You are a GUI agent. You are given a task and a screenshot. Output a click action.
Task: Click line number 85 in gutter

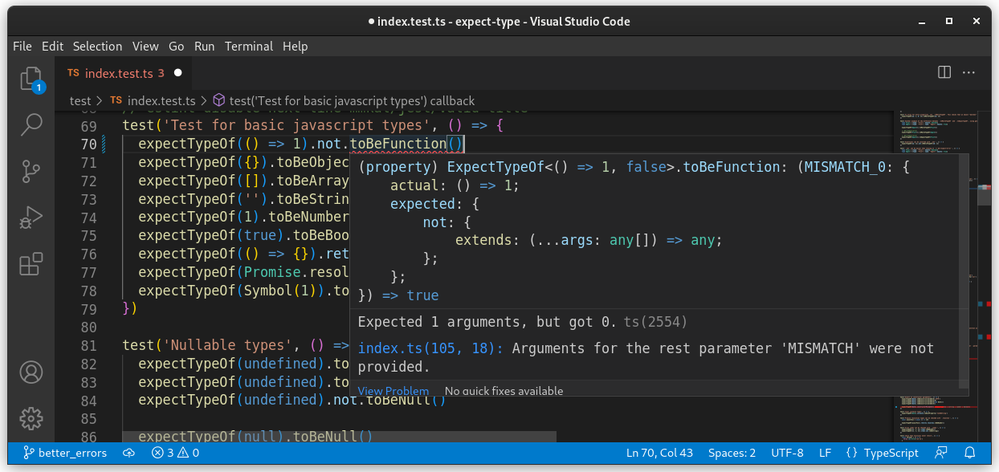pyautogui.click(x=88, y=418)
